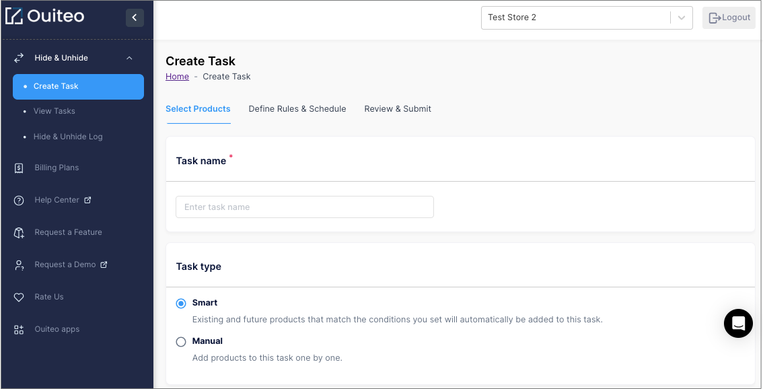
Task: Open the Rate Us page
Action: (x=49, y=297)
